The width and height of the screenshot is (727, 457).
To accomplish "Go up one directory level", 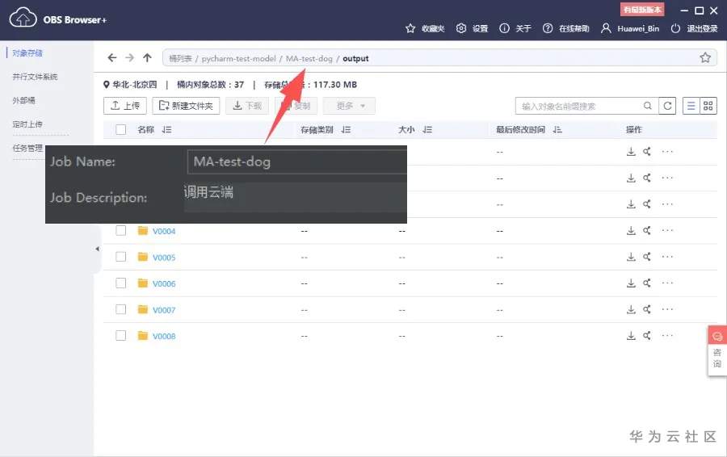I will click(148, 58).
